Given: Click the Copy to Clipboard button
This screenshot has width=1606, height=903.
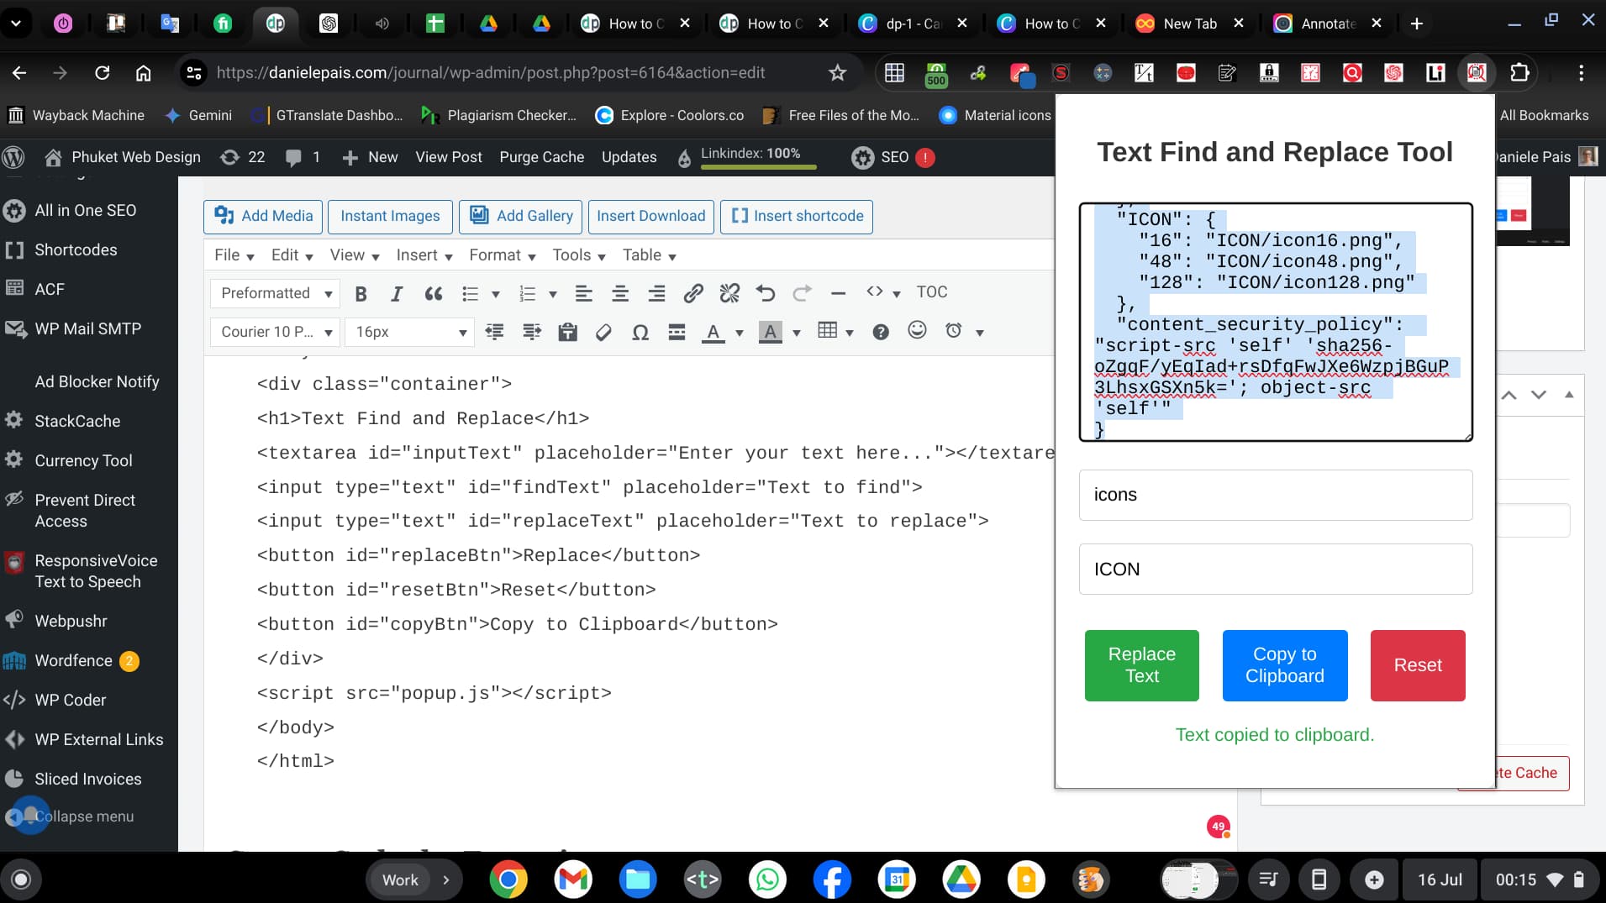Looking at the screenshot, I should click(1284, 665).
